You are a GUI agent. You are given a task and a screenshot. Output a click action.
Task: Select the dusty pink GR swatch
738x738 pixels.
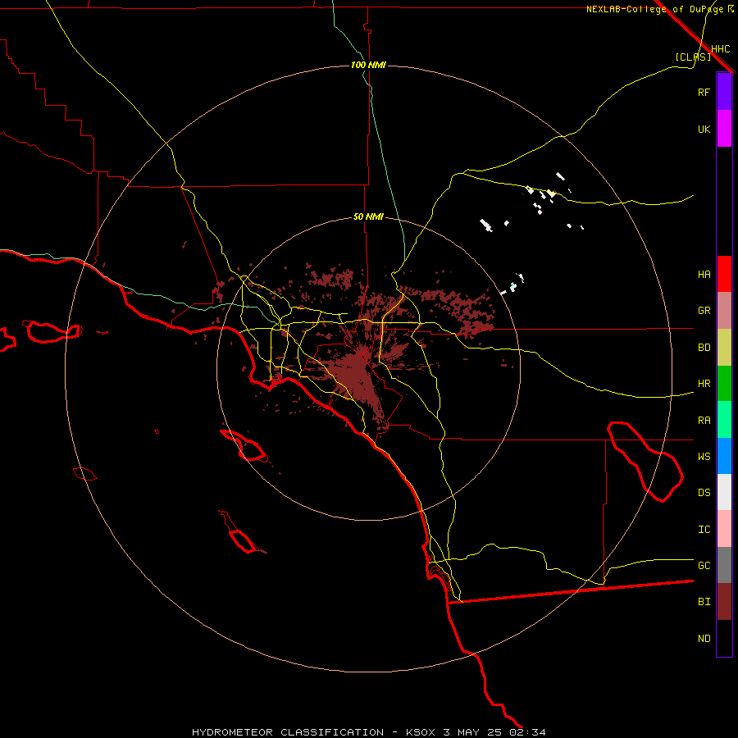(724, 310)
